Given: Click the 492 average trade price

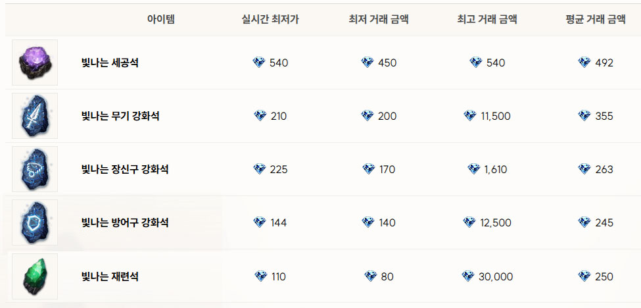Looking at the screenshot, I should tap(604, 63).
